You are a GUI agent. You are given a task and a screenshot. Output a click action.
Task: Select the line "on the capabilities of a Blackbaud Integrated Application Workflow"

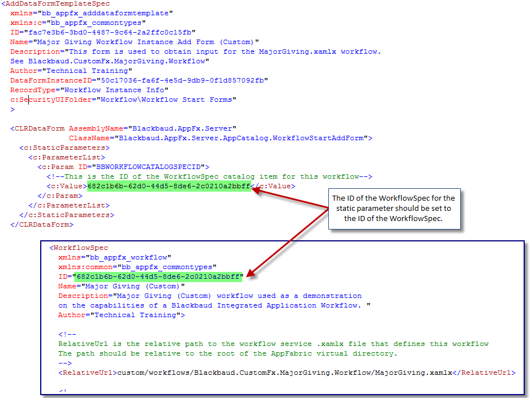point(215,305)
